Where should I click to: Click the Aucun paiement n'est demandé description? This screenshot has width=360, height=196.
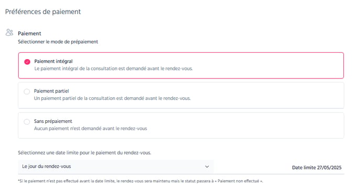91,129
